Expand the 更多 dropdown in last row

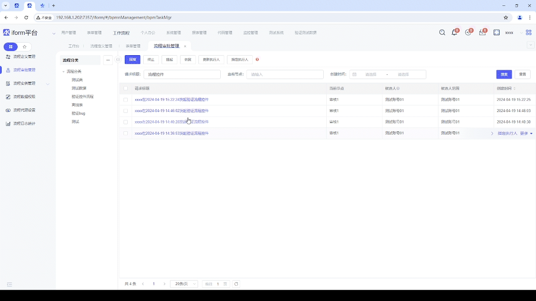(526, 133)
